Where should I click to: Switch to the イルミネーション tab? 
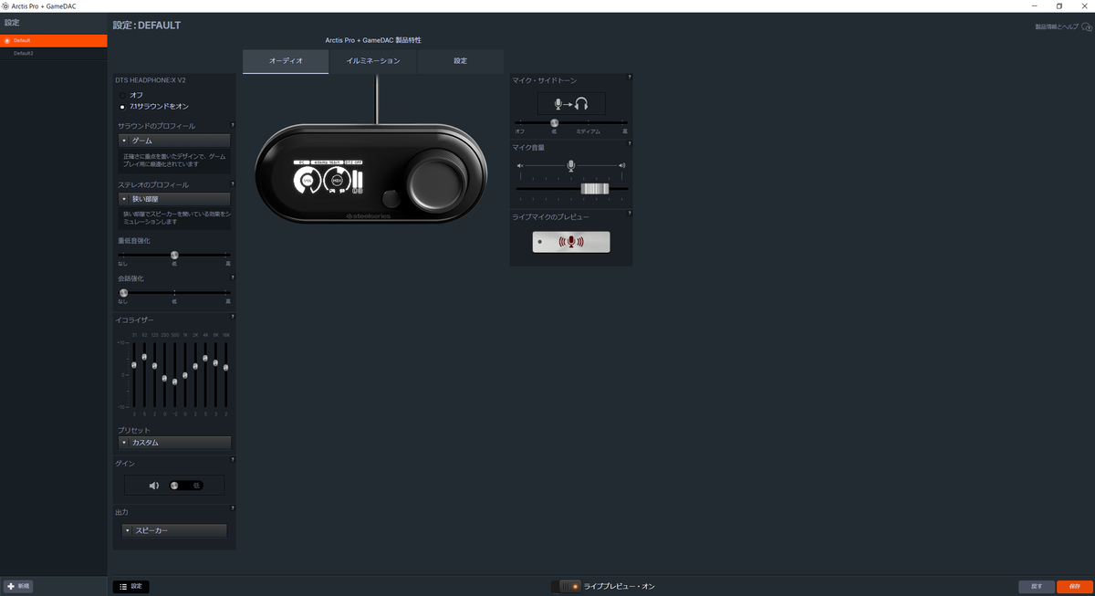373,61
